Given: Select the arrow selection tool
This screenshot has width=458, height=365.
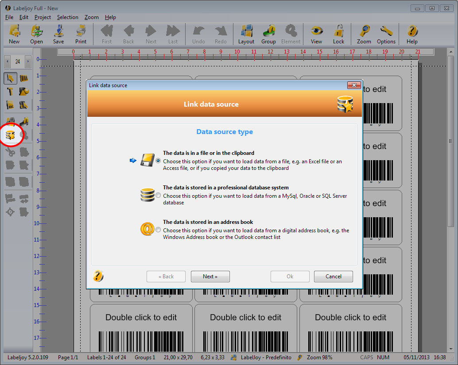Looking at the screenshot, I should point(11,78).
